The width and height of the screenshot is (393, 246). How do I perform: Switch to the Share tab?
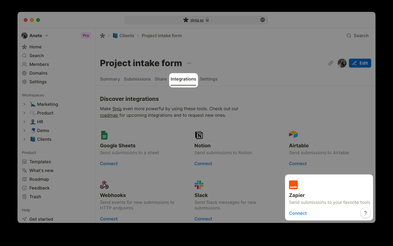pos(161,79)
